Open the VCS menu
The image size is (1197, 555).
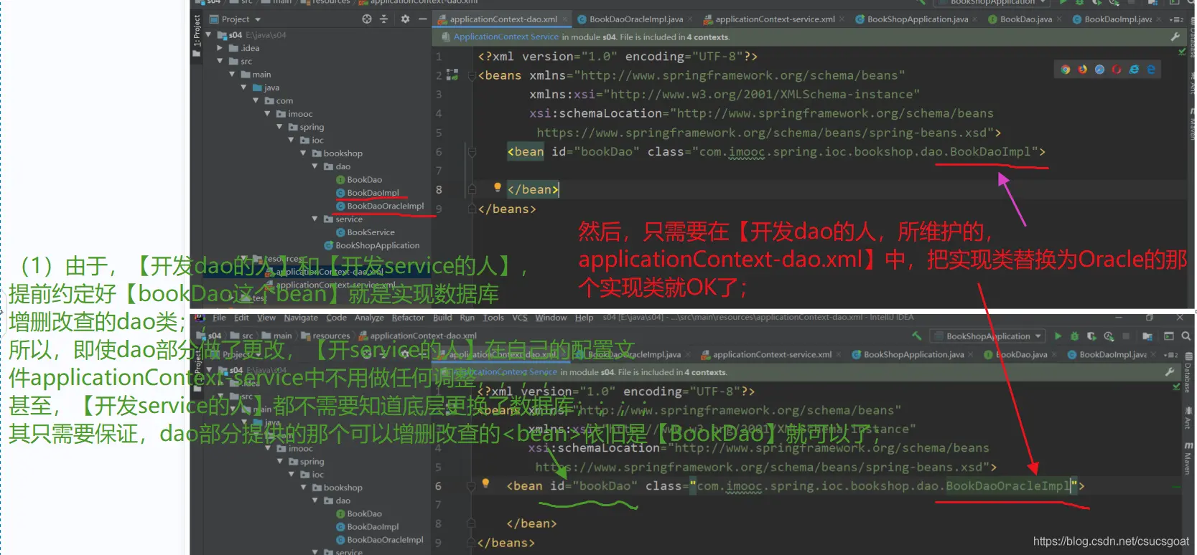519,318
